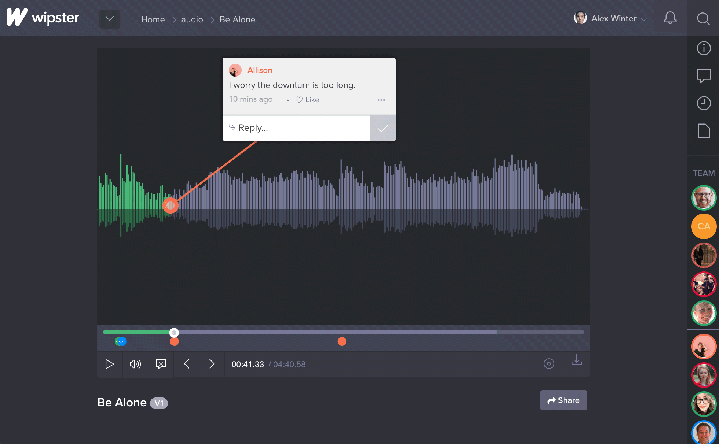Toggle comment markers using the speech-bubble icon
719x444 pixels.
tap(161, 364)
